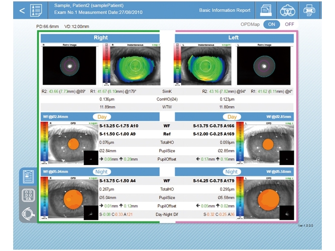335x251 pixels.
Task: Click right eye R1: 41.67 value
Action: (x=113, y=91)
